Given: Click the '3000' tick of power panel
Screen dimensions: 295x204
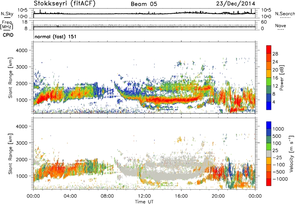Looking at the screenshot, I should pos(22,67).
